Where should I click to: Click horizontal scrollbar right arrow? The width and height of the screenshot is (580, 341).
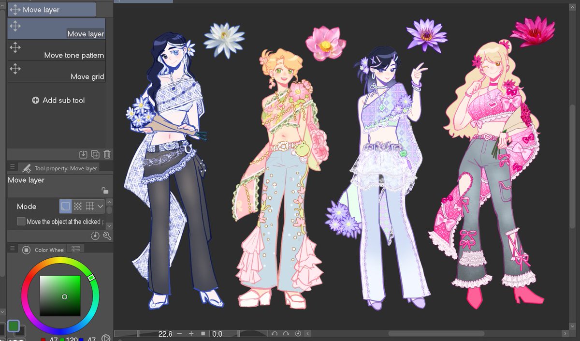click(x=566, y=334)
